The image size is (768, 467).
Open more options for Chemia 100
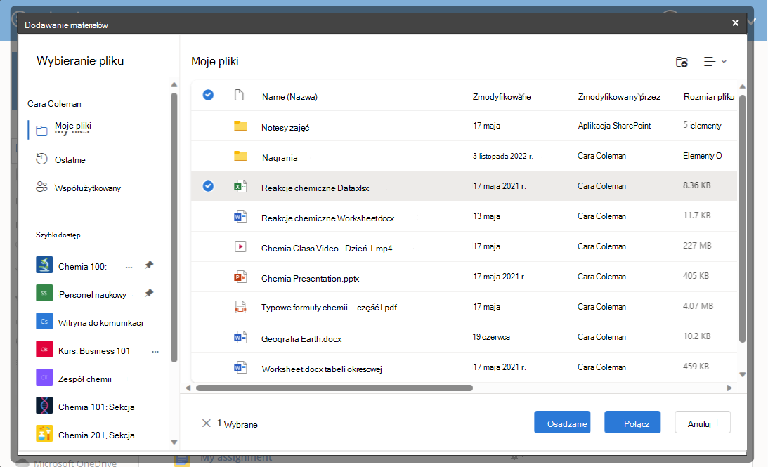(129, 268)
